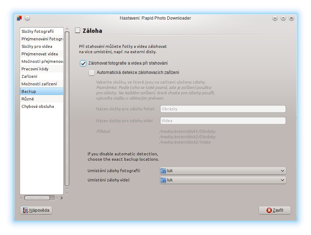The image size is (311, 235).
Task: Click the sidebar horizontal scrollbar thumb
Action: [x=37, y=198]
